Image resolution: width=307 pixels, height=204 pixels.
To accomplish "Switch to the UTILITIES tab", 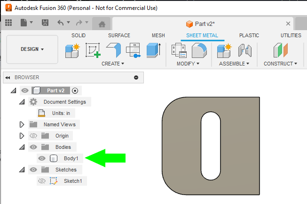I will coord(291,35).
